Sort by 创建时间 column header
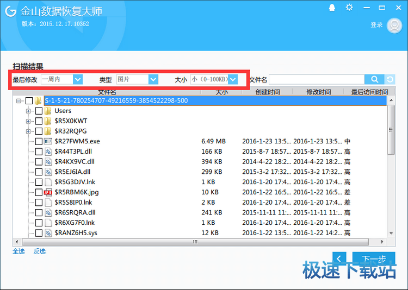Viewport: 408px width, 290px height. 268,92
